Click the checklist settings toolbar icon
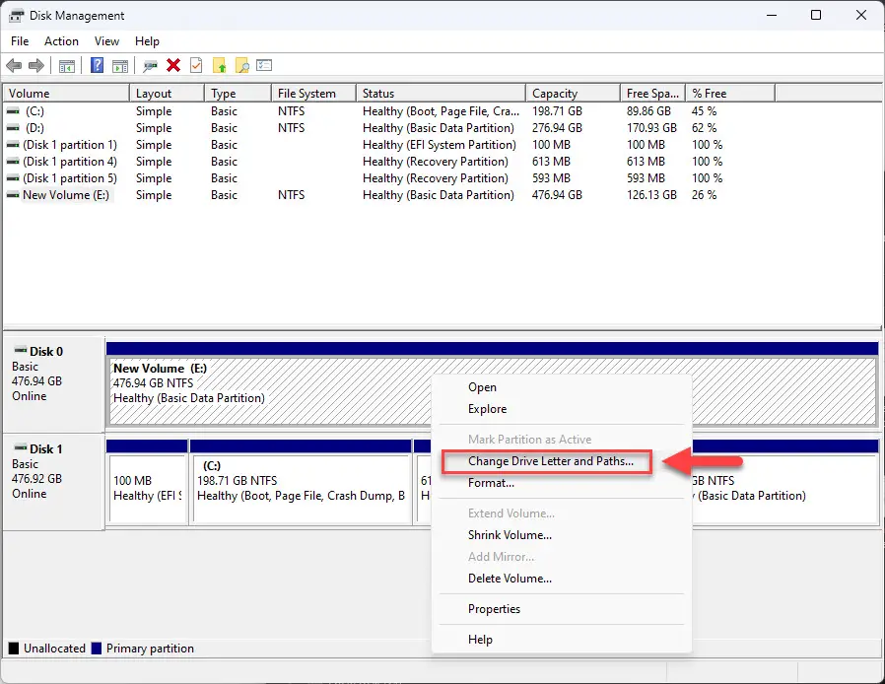This screenshot has height=684, width=885. click(264, 65)
